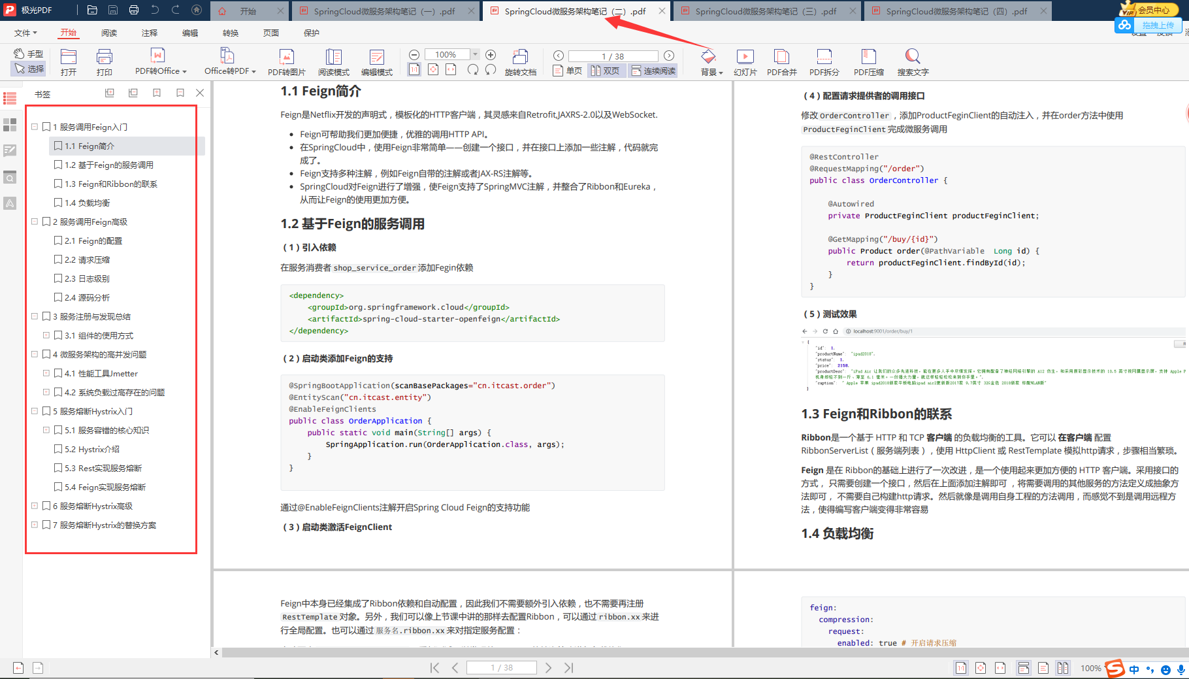This screenshot has width=1189, height=679.
Task: Click the 会员中心 member center button
Action: pos(1149,9)
